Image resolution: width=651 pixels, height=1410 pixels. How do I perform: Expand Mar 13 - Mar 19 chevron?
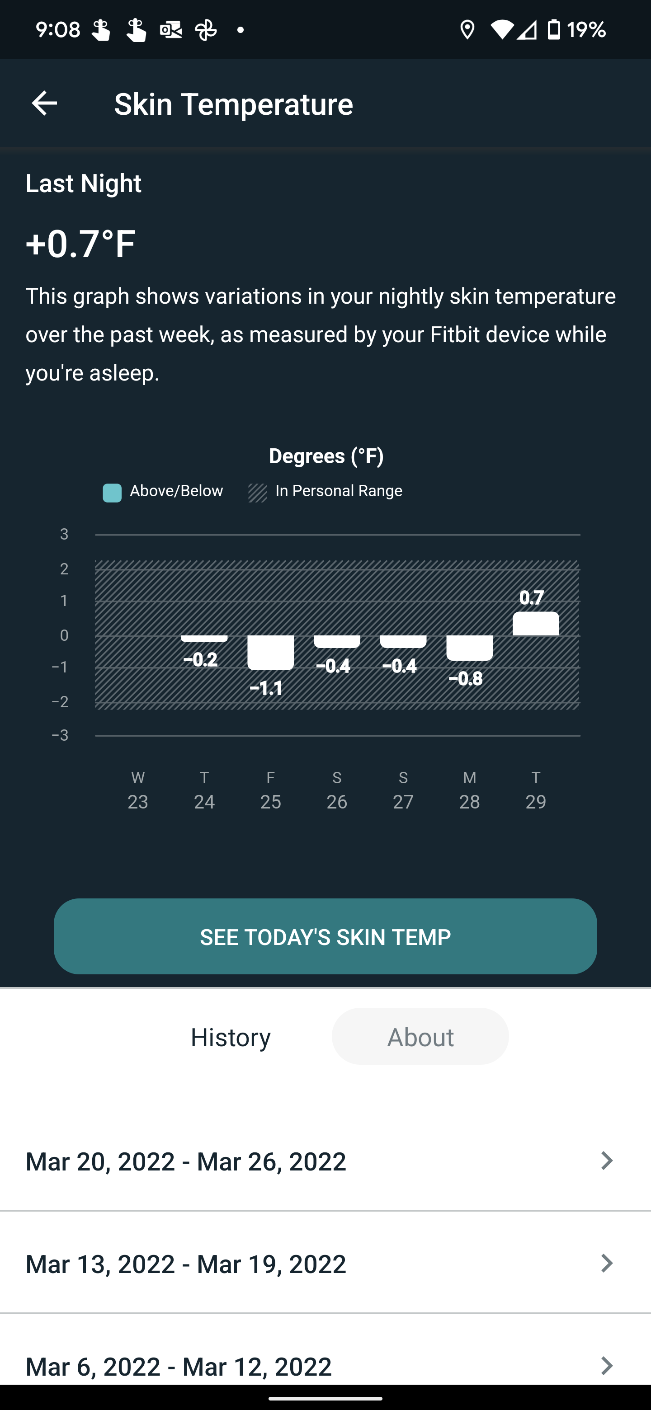pyautogui.click(x=606, y=1263)
